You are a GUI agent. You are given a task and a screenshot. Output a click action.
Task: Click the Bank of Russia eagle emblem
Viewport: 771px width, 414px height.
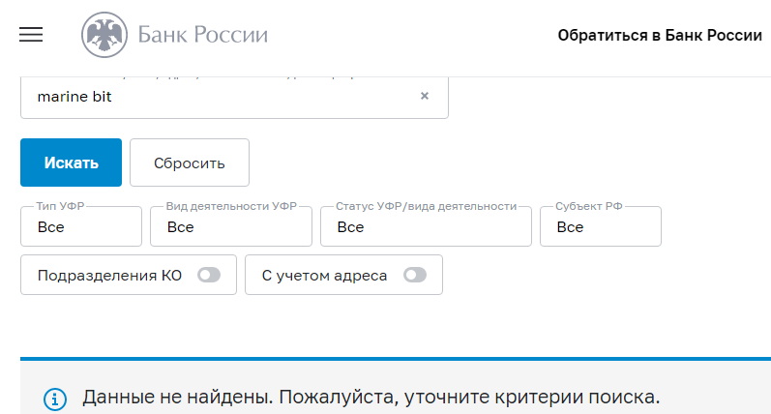[102, 36]
